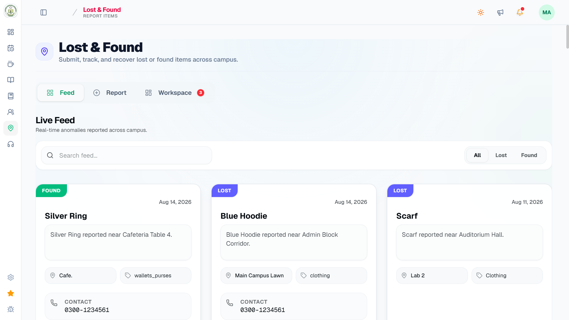This screenshot has width=569, height=320.
Task: Click the Scarf description text
Action: pos(453,235)
